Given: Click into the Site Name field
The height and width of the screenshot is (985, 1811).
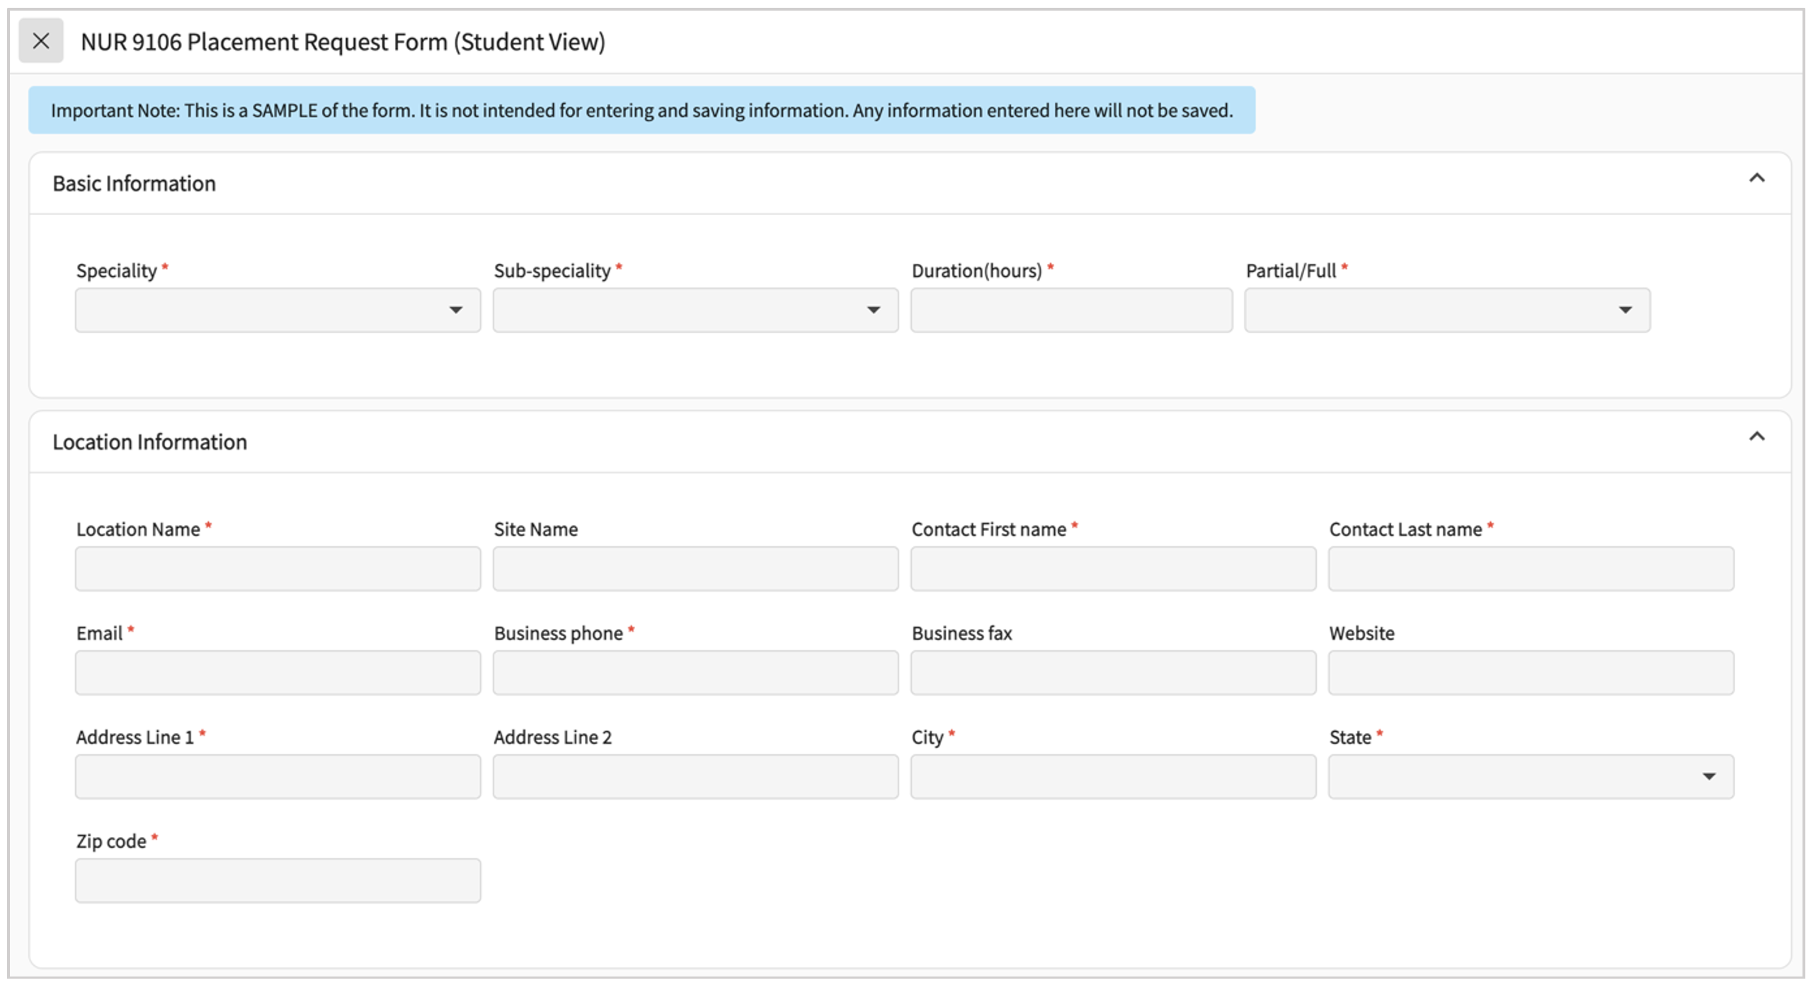Looking at the screenshot, I should pyautogui.click(x=695, y=568).
